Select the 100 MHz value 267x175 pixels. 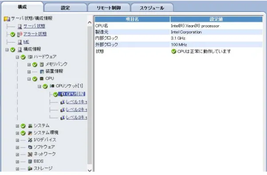pos(179,45)
